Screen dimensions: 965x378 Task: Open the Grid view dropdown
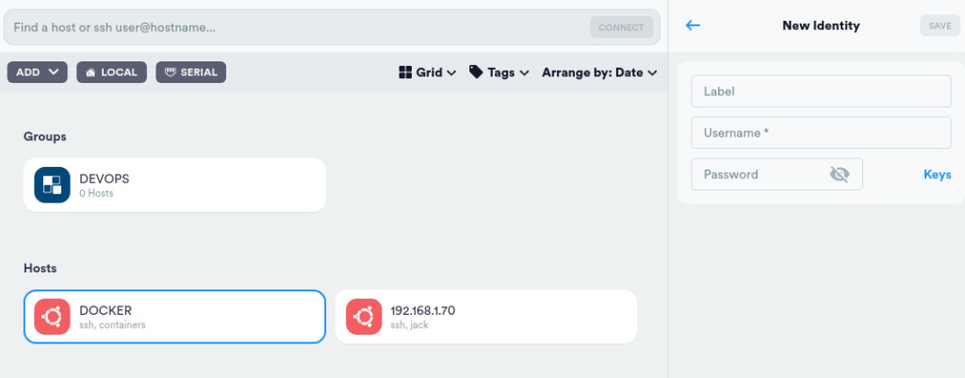(428, 73)
